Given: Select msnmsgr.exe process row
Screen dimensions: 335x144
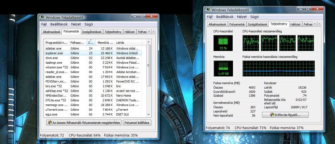Looking at the screenshot, I should click(x=93, y=105).
